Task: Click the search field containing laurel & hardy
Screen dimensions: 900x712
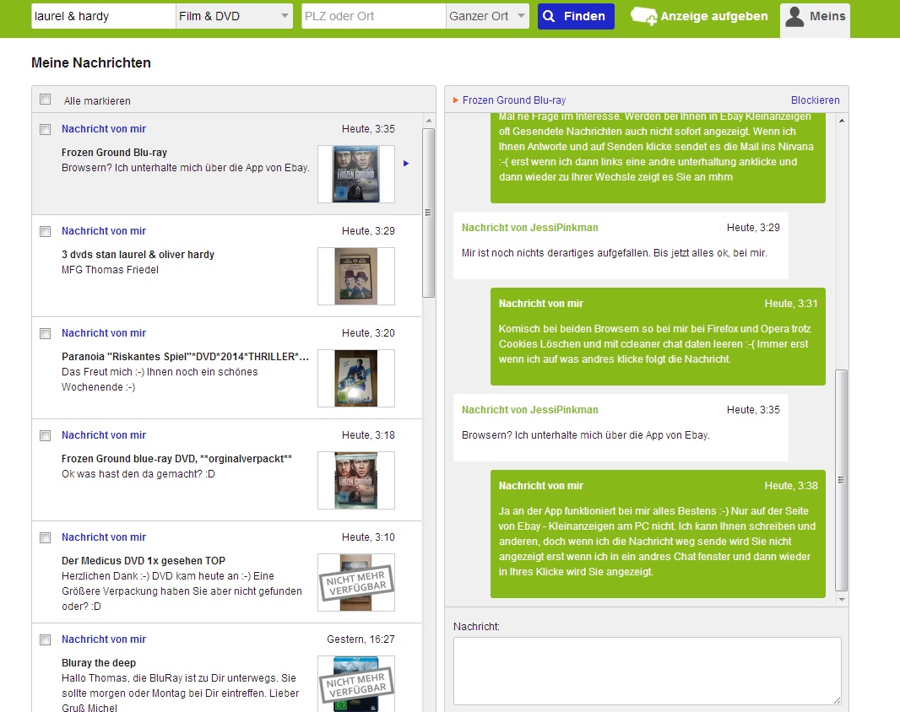Action: [x=103, y=16]
